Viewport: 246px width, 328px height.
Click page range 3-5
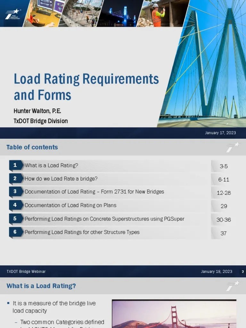pyautogui.click(x=224, y=166)
